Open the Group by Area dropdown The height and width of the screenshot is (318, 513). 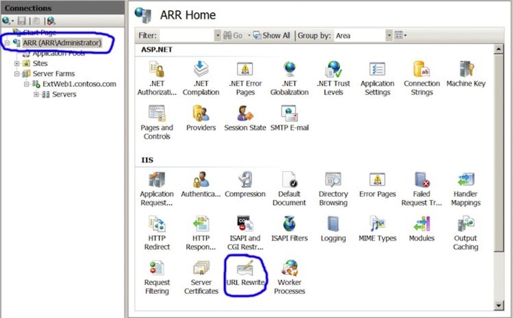(389, 35)
